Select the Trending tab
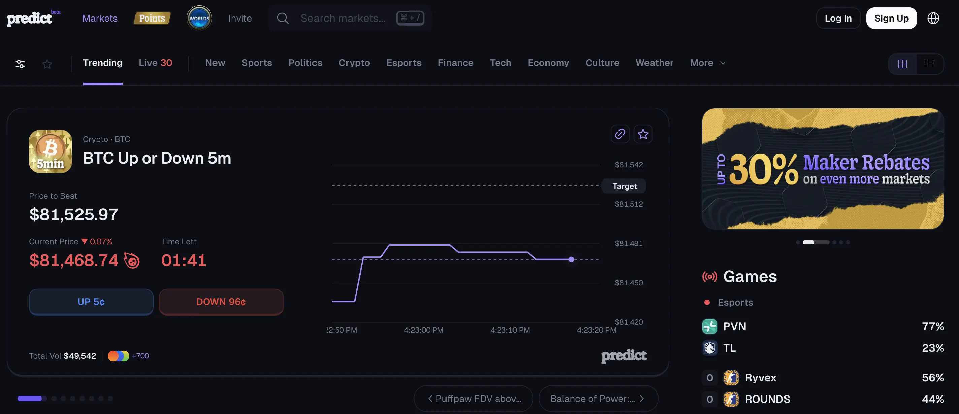The width and height of the screenshot is (959, 414). tap(102, 63)
